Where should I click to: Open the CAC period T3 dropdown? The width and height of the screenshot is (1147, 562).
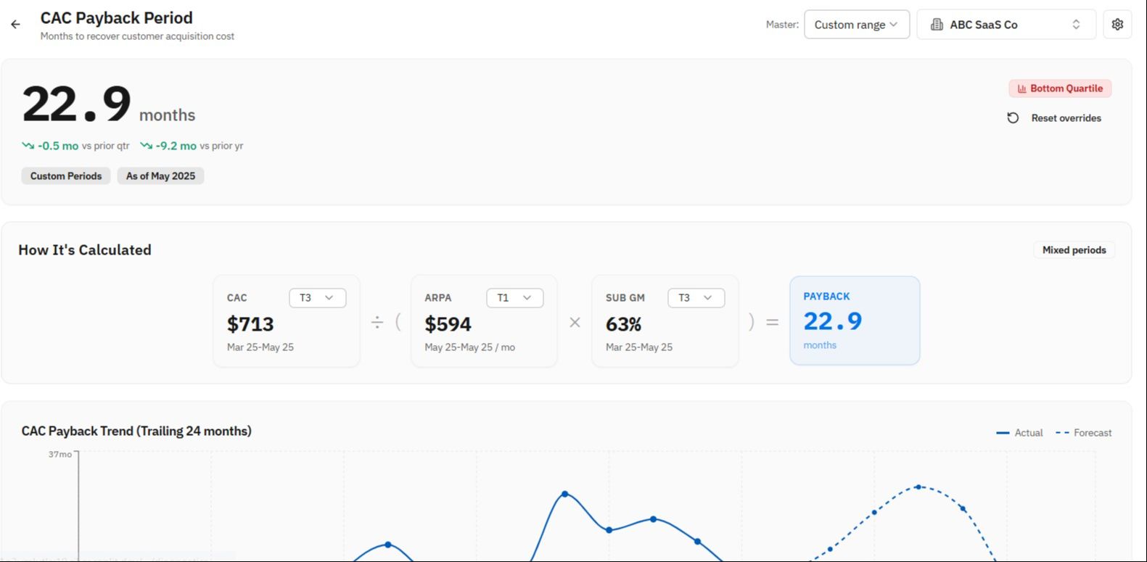pos(317,298)
